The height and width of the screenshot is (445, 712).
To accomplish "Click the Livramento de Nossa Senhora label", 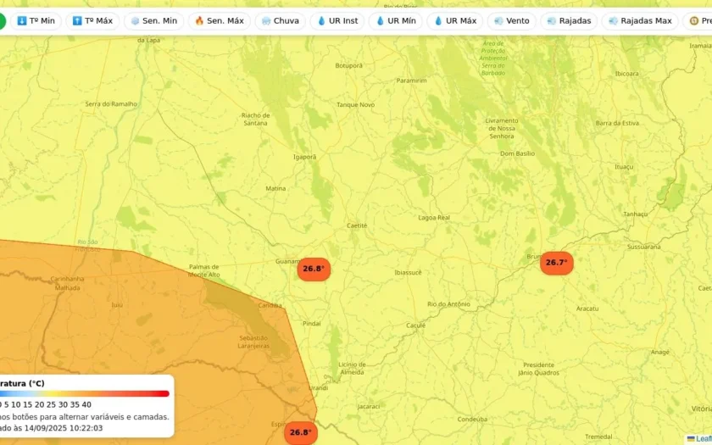I will click(501, 129).
